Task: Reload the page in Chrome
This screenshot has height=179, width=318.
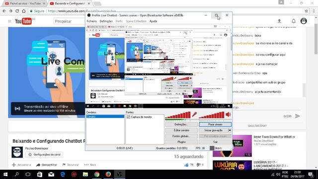Action: coord(17,11)
